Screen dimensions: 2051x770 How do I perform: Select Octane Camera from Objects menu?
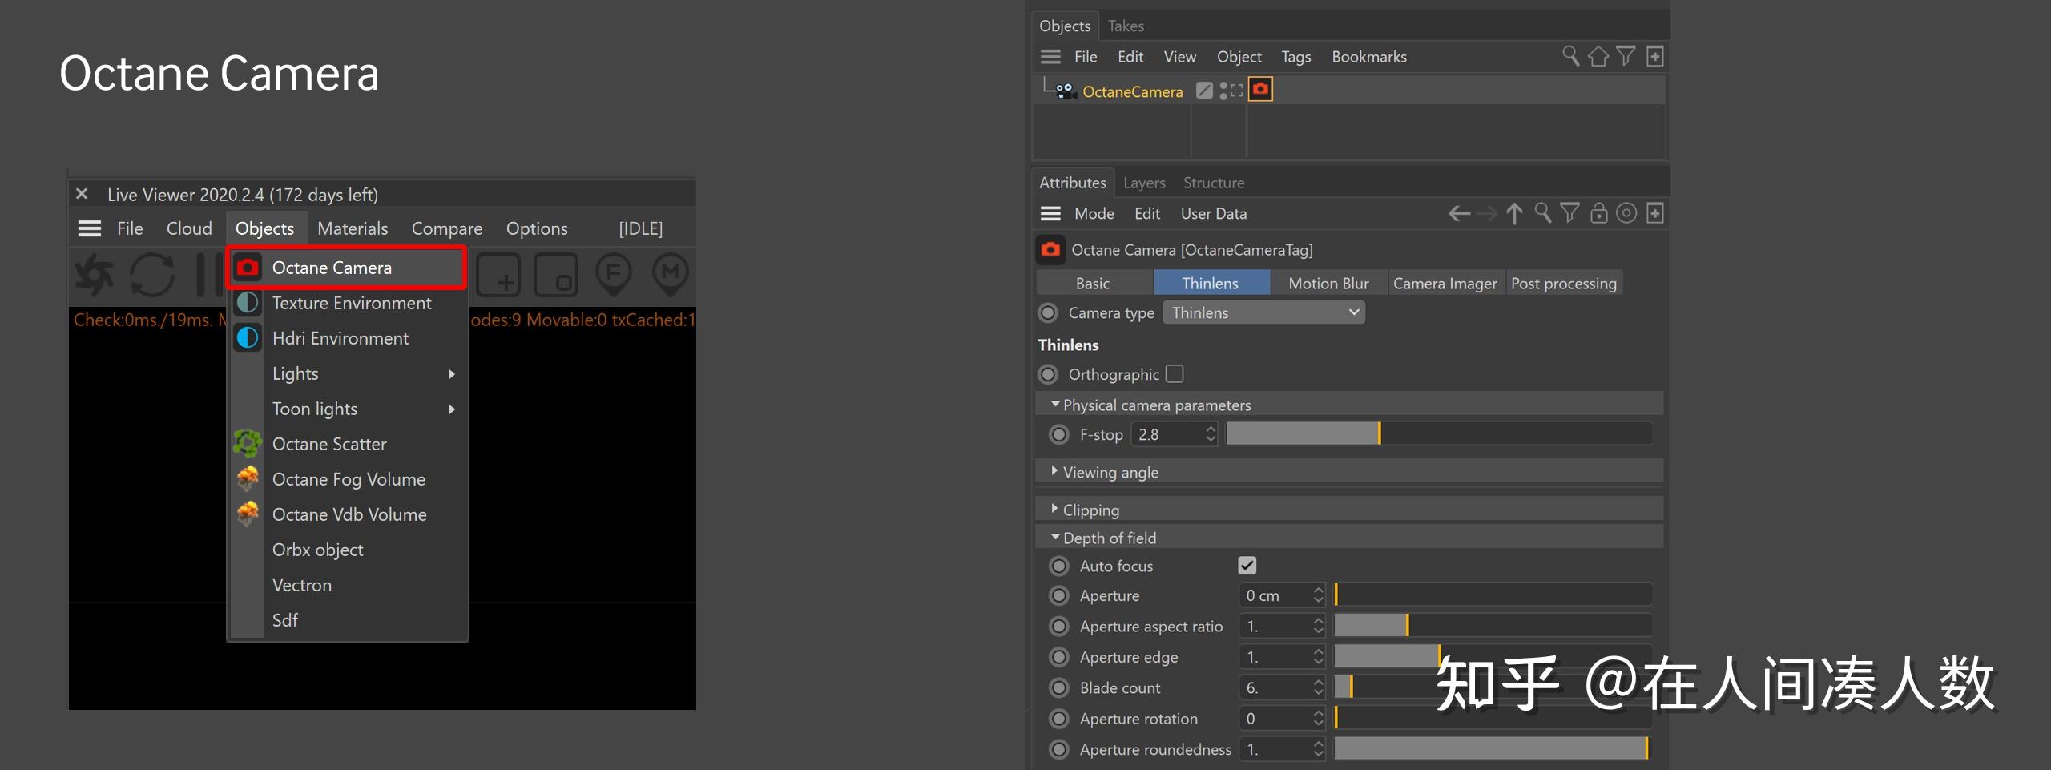click(347, 268)
